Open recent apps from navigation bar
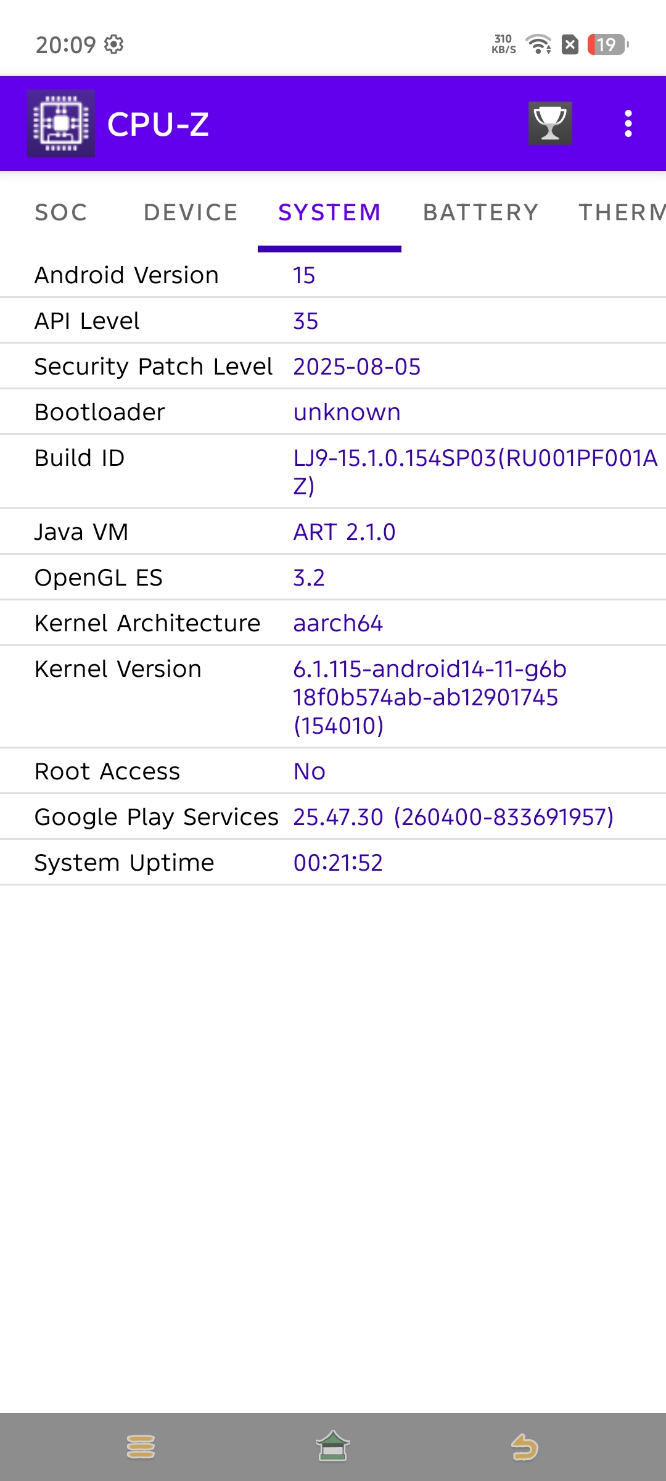Screen dimensions: 666x1481 coord(141,1446)
